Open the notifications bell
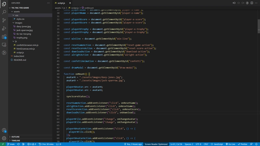 pyautogui.click(x=256, y=144)
